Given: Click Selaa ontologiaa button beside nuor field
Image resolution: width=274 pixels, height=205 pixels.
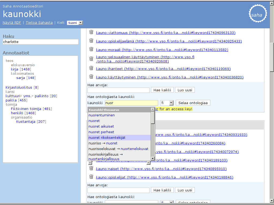Looking at the screenshot, I should 193,103.
